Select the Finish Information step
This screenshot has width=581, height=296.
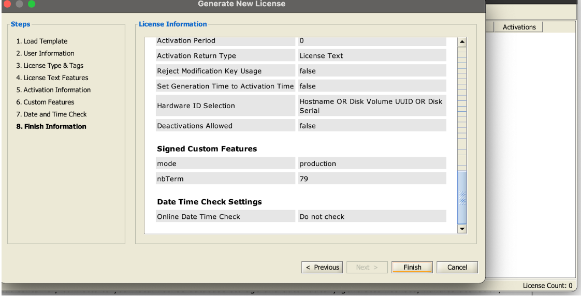51,126
